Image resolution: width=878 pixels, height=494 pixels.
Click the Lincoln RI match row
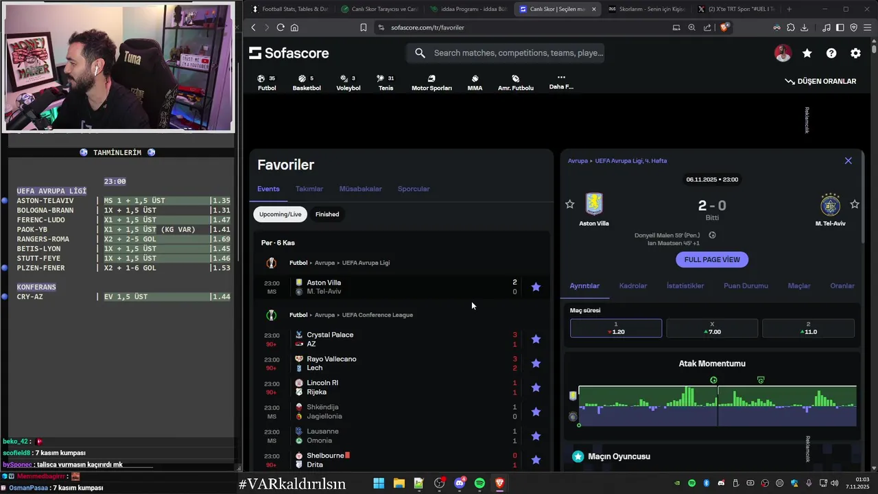coord(401,388)
